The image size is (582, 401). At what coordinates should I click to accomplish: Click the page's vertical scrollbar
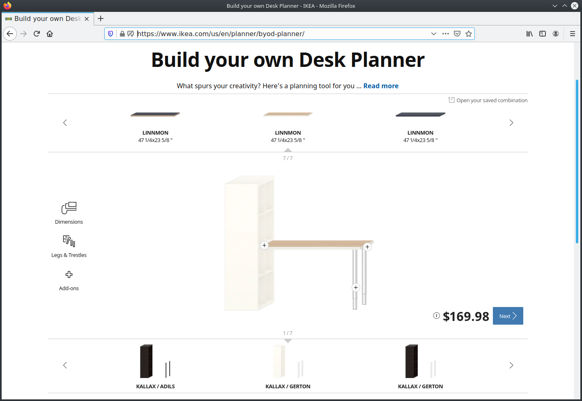coord(577,161)
